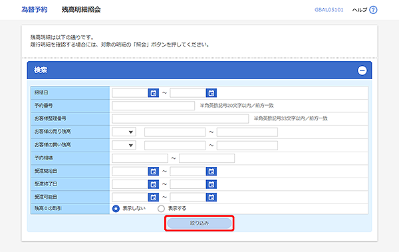Open currency dropdown for お客様の売り残高
Viewport: 399px width, 252px height.
tap(124, 132)
